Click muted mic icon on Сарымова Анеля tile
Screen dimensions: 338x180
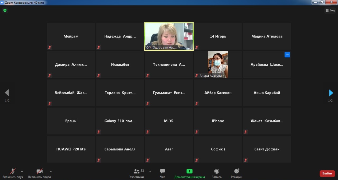click(99, 160)
